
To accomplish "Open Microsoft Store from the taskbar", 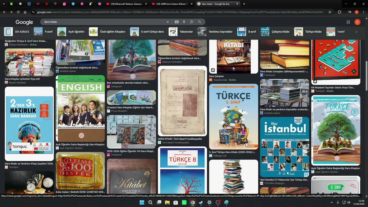I will coord(176,202).
